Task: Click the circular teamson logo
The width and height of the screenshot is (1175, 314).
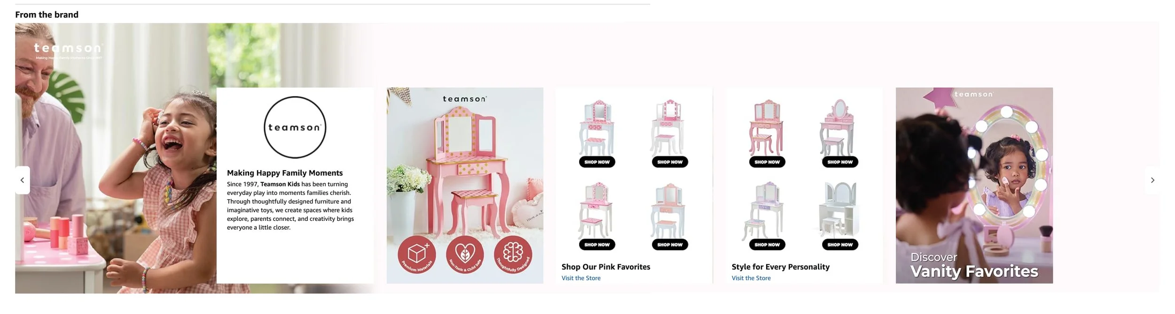Action: click(295, 127)
